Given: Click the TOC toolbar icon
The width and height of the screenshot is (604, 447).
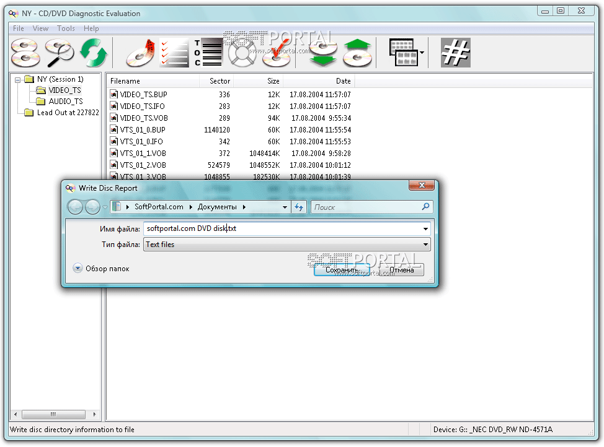Looking at the screenshot, I should (x=208, y=53).
